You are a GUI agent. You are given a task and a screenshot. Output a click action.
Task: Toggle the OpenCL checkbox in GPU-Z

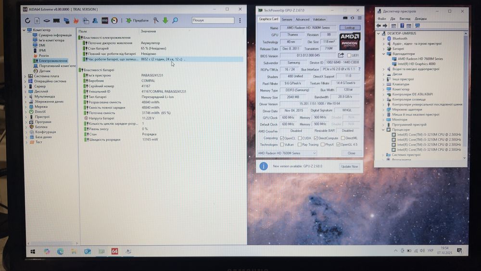coord(282,138)
